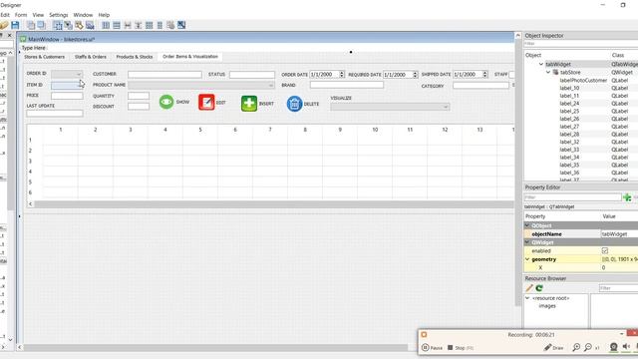Click the BRAND input field

click(x=347, y=85)
